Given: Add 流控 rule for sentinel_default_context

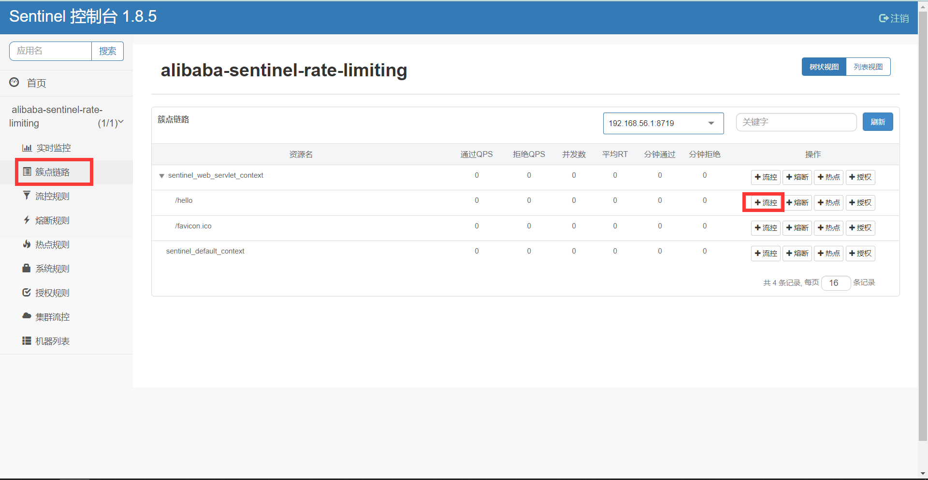Looking at the screenshot, I should [x=766, y=254].
